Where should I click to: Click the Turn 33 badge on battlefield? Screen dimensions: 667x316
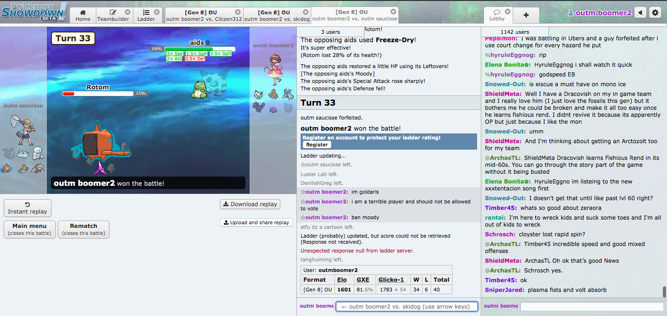(x=73, y=38)
